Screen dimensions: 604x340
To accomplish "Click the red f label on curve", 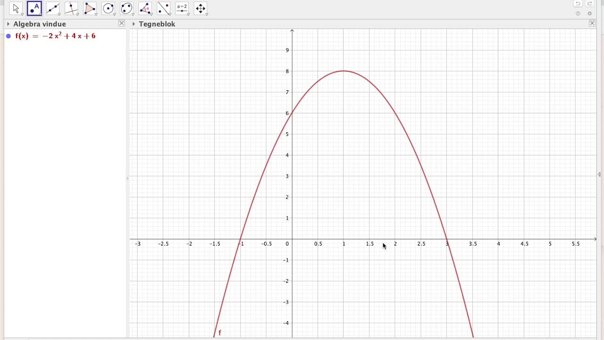I will click(219, 333).
